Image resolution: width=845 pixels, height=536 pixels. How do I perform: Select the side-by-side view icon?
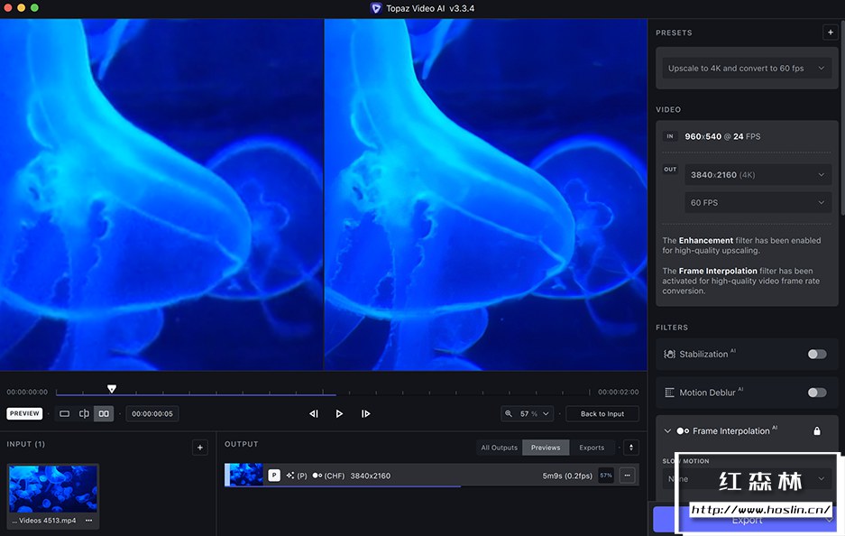[104, 413]
